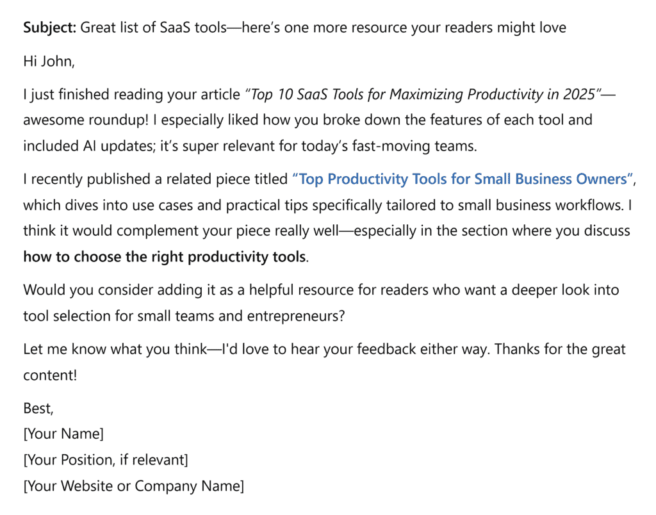Click the bold "Subject:" label

tap(50, 28)
